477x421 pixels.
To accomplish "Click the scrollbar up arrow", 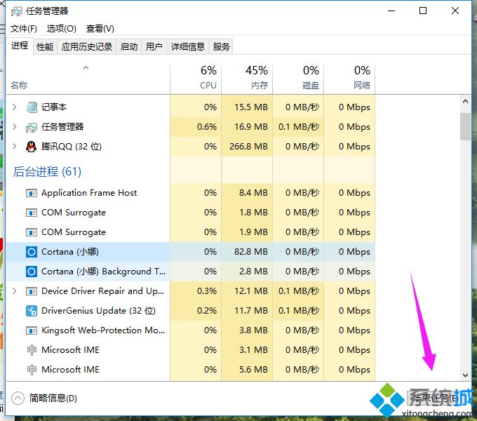I will tap(465, 101).
